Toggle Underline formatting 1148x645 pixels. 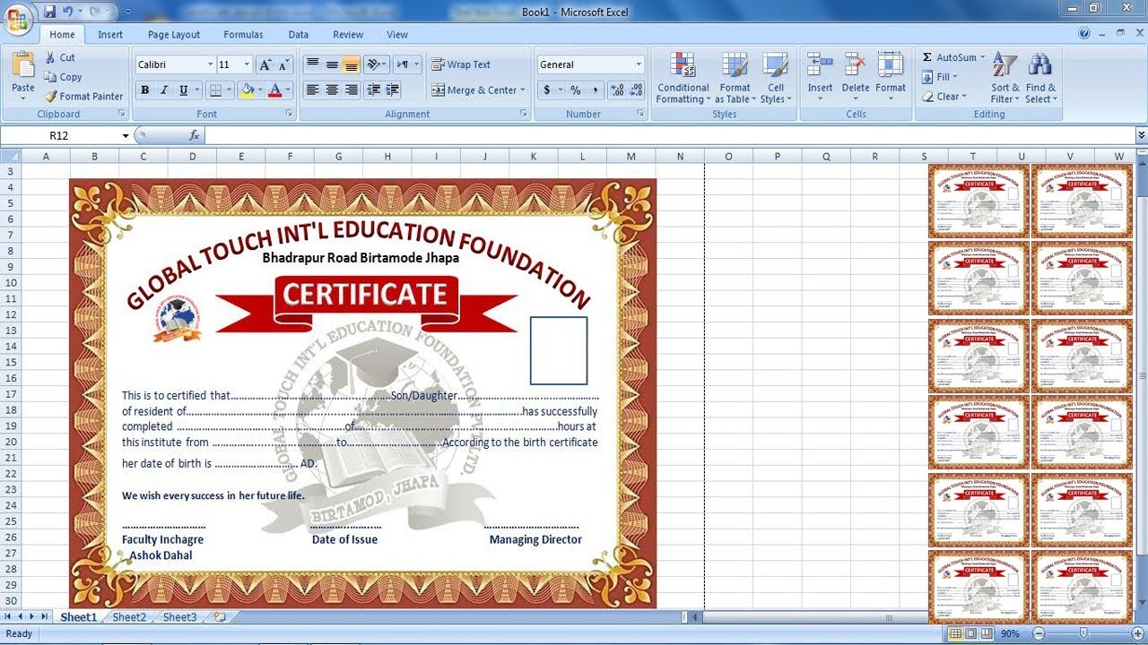[184, 90]
